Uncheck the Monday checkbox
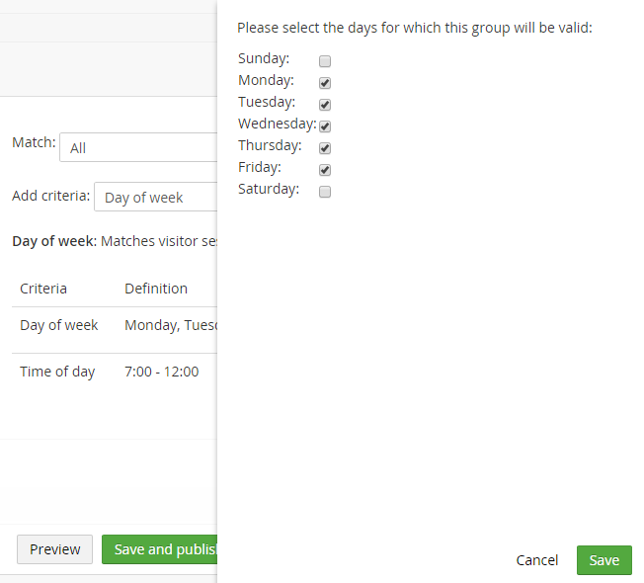This screenshot has width=644, height=583. click(324, 83)
